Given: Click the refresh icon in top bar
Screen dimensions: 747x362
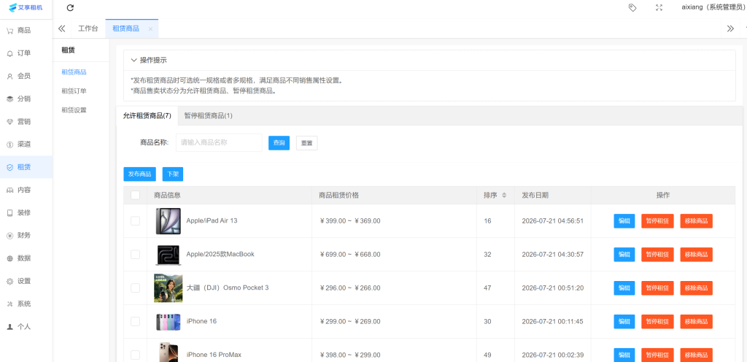Looking at the screenshot, I should point(70,7).
